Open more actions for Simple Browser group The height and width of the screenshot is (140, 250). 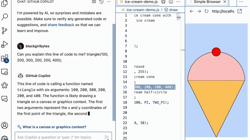[241, 2]
